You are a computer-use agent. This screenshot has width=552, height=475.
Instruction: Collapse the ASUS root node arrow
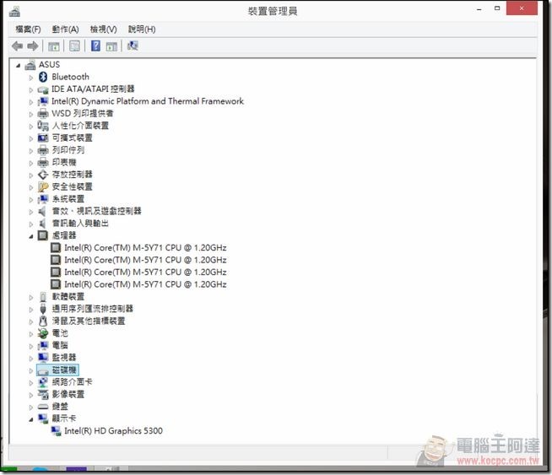pos(19,66)
